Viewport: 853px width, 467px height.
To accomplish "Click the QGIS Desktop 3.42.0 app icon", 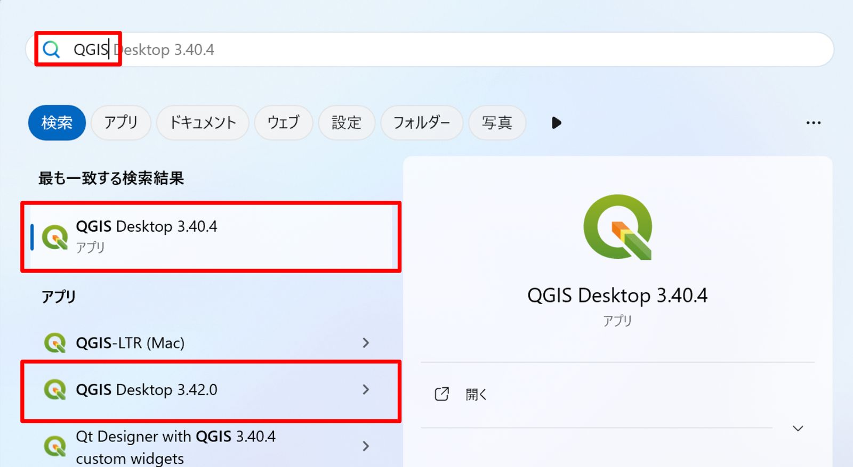I will pyautogui.click(x=55, y=390).
